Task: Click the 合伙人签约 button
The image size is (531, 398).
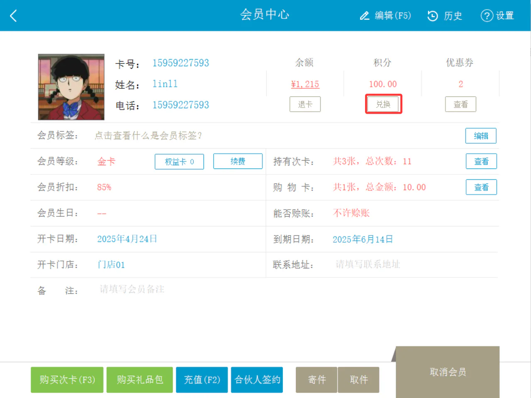Action: click(257, 380)
